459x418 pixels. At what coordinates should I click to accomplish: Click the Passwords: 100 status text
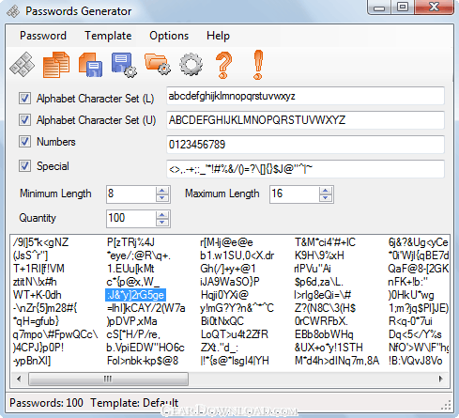coord(46,403)
